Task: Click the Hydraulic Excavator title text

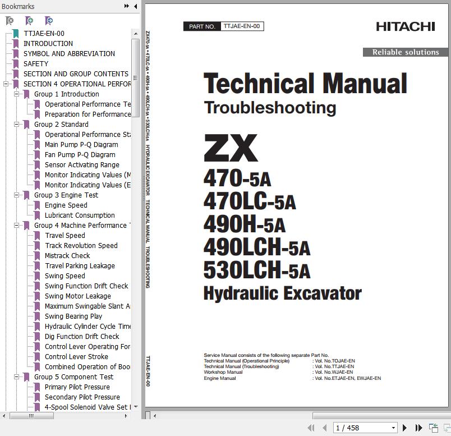Action: click(283, 293)
